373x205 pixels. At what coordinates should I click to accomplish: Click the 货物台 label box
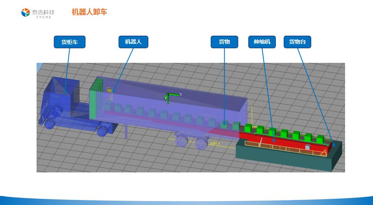click(297, 42)
